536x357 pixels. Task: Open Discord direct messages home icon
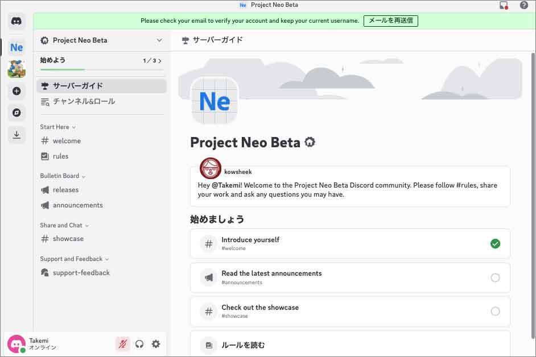click(x=17, y=22)
